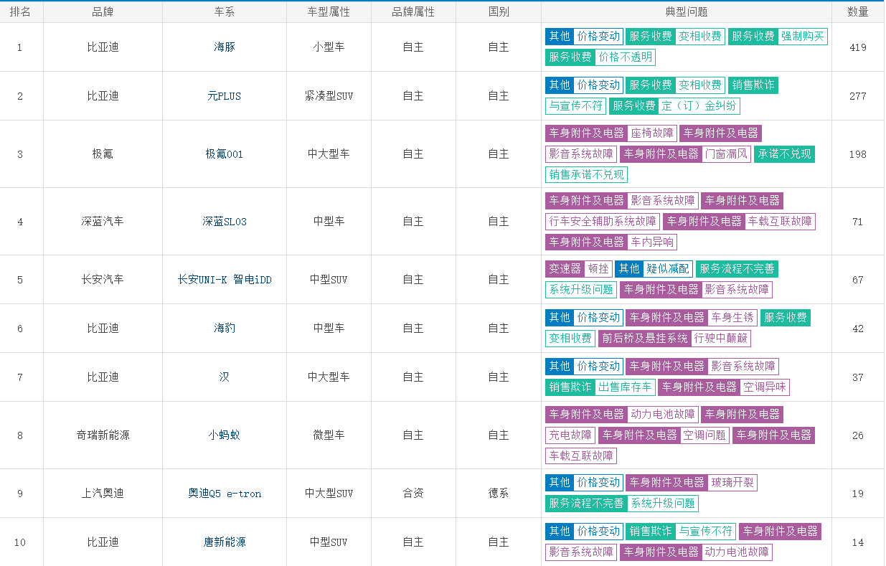Select the 座椅故障 issue tag
Screen dimensions: 886x566
tap(652, 133)
